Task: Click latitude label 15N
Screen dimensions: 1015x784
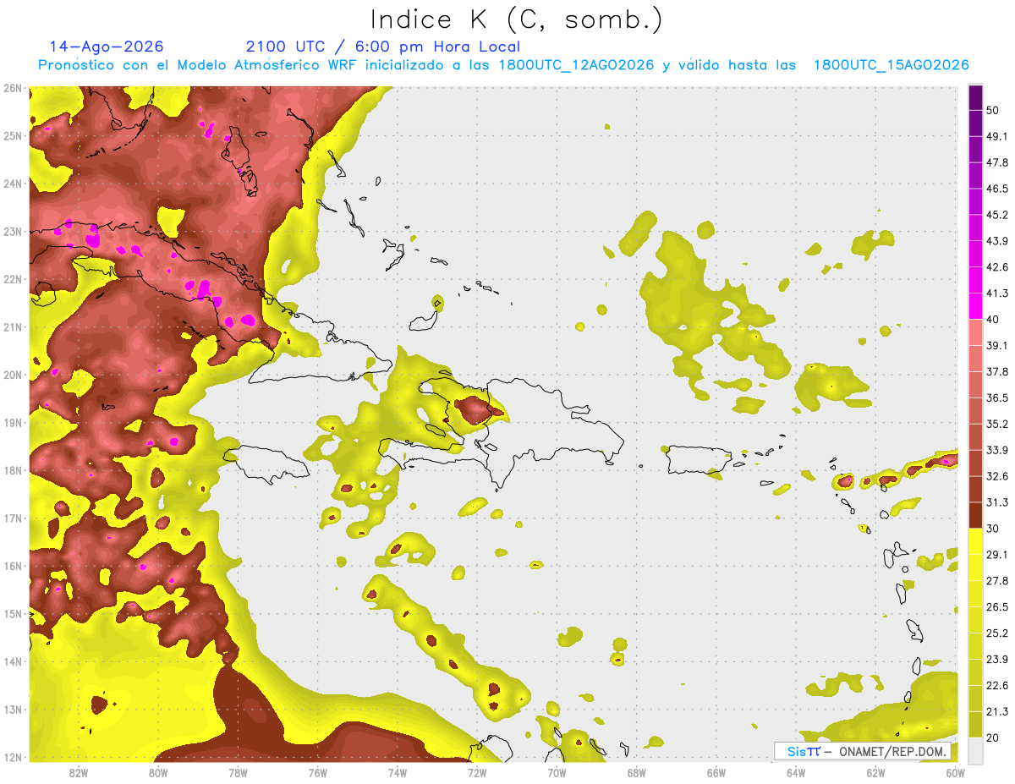Action: point(12,614)
